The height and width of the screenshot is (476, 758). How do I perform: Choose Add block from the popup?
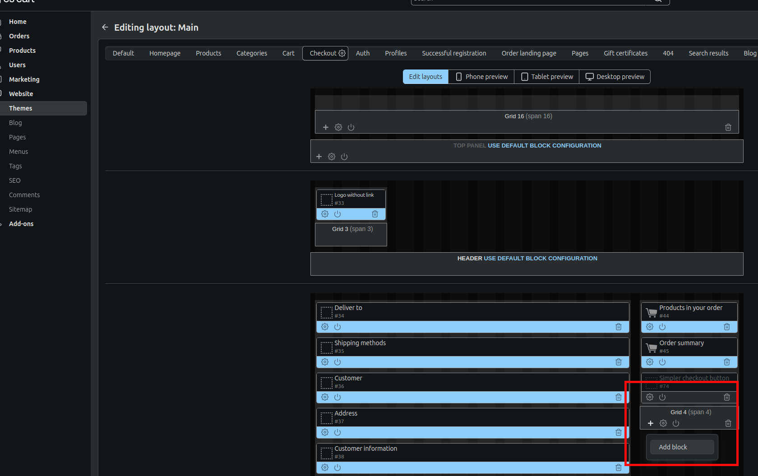click(682, 447)
